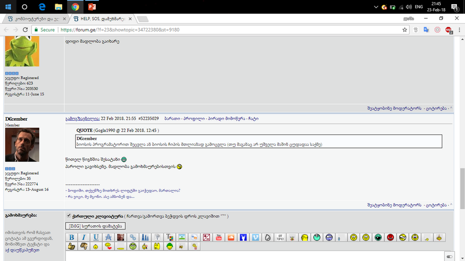Apply italic formatting in the reply editor
The width and height of the screenshot is (465, 261).
pyautogui.click(x=84, y=237)
